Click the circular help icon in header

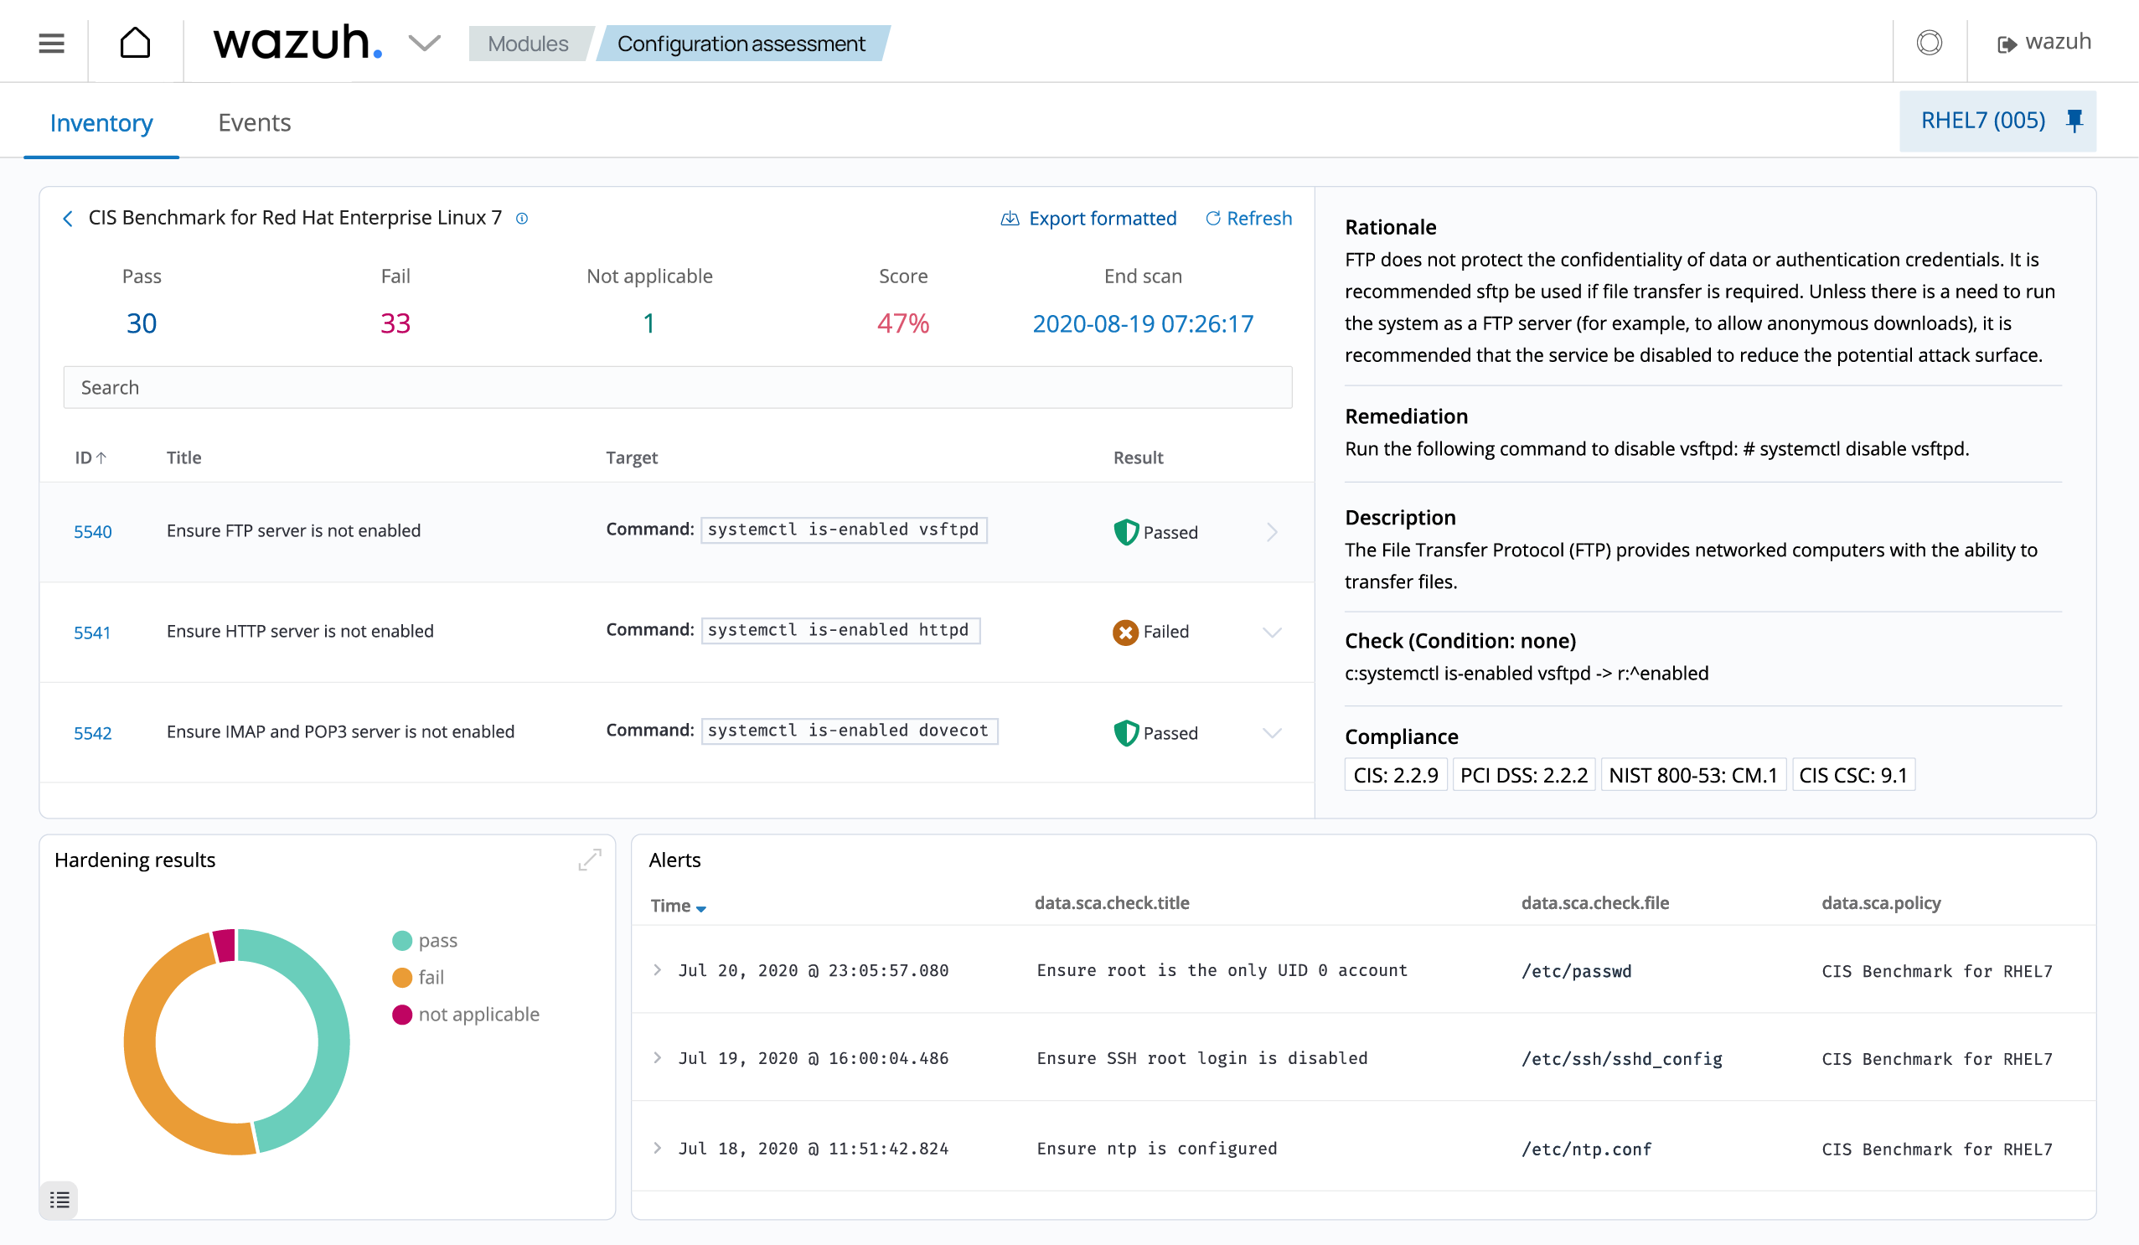pyautogui.click(x=1930, y=43)
